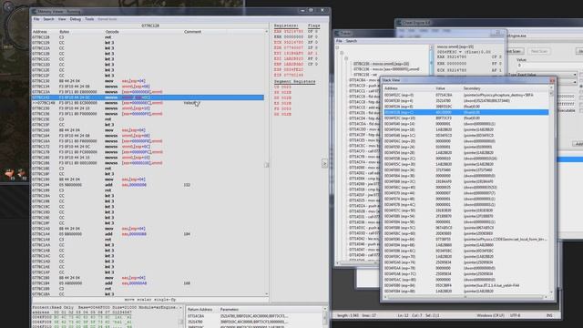The height and width of the screenshot is (328, 583).
Task: Click the Cheat Engine window title bar icon
Action: coord(400,23)
